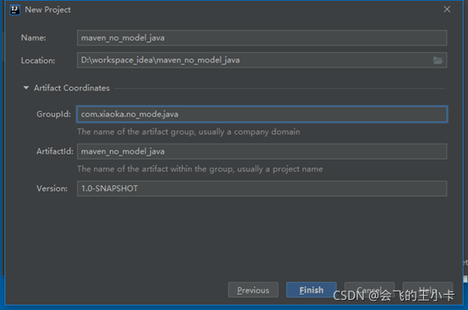The image size is (468, 310).
Task: Click the Version input field
Action: point(262,188)
